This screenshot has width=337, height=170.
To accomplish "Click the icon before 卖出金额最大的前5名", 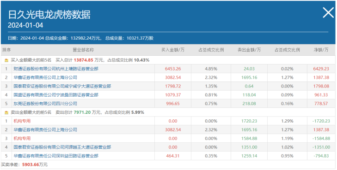I will (6, 112).
